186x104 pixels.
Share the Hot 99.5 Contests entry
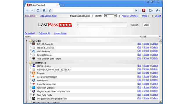(146, 47)
